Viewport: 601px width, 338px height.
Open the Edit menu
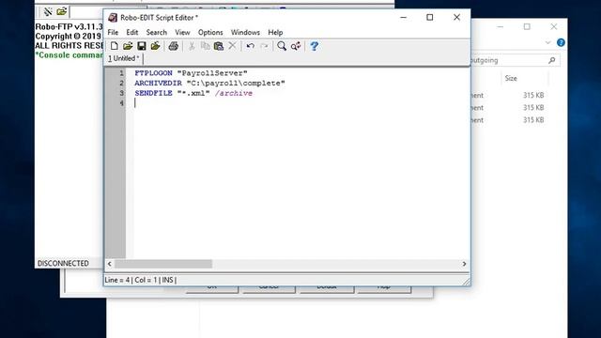pos(132,33)
